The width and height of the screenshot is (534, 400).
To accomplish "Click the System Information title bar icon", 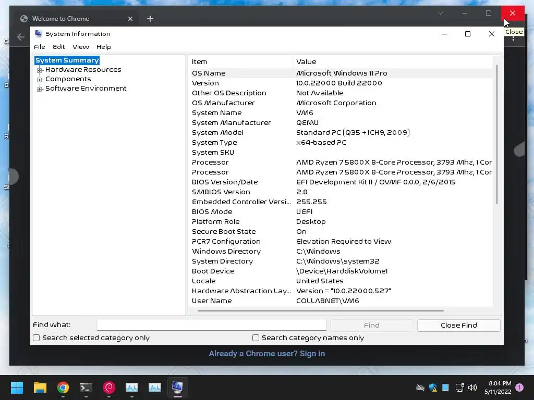I will pyautogui.click(x=39, y=34).
